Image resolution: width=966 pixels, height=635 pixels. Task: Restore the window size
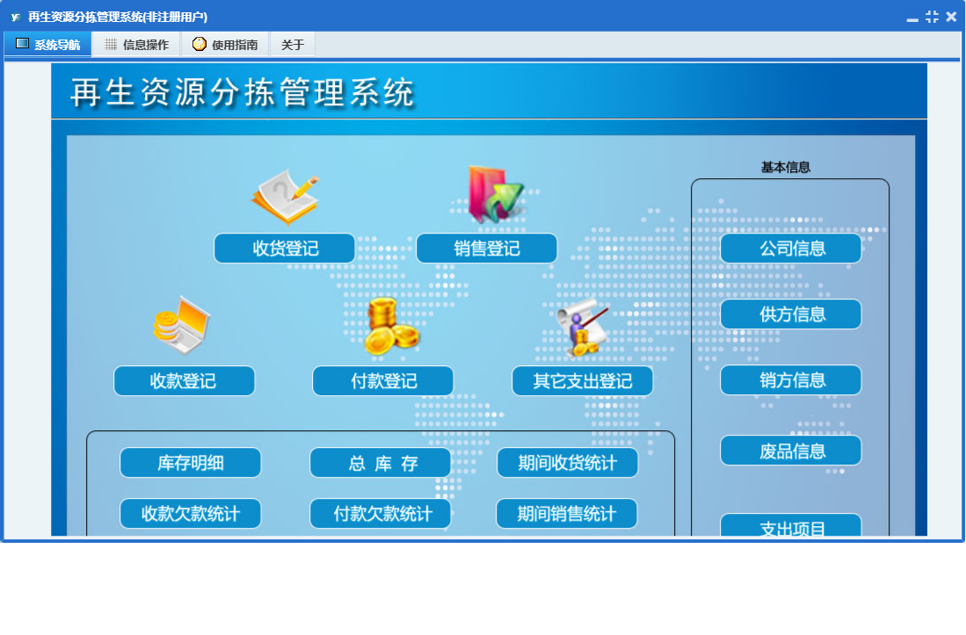(932, 18)
